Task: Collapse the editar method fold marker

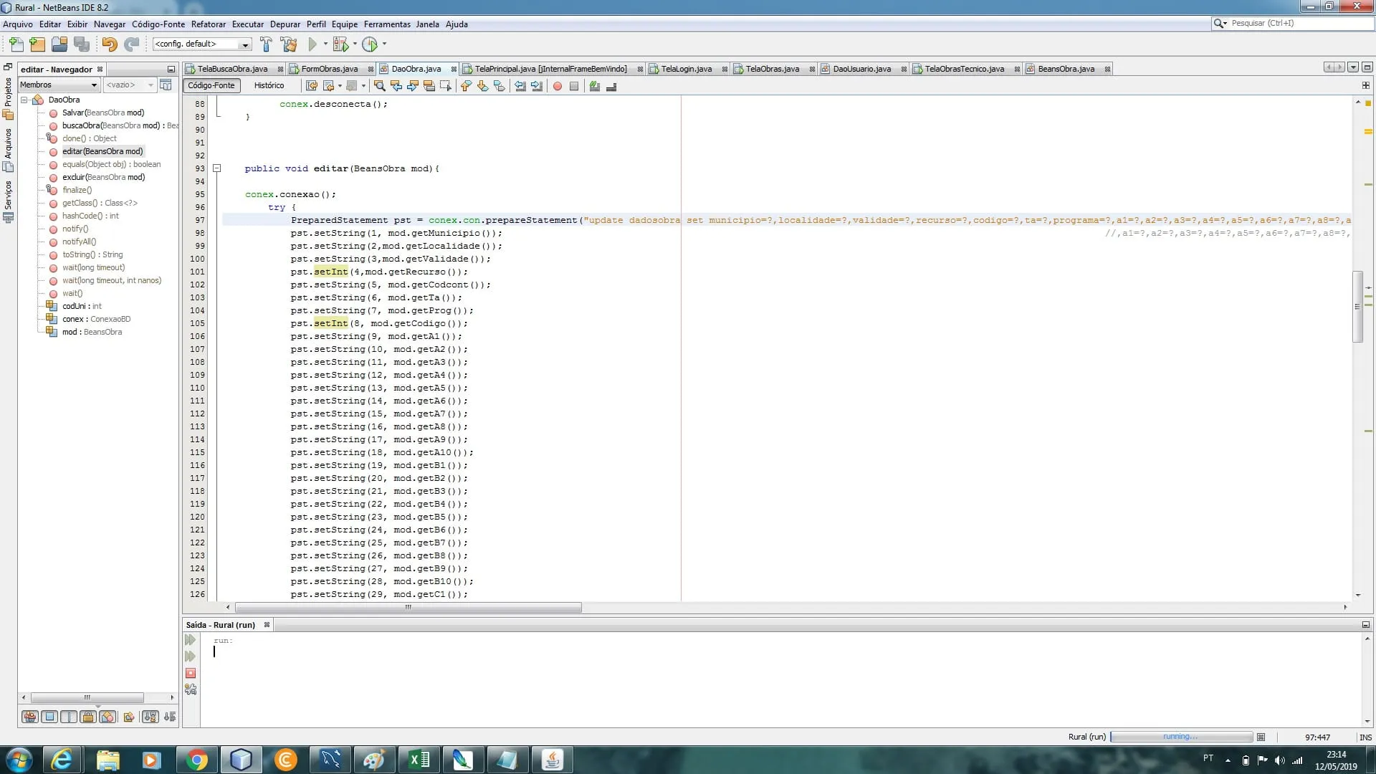Action: [216, 168]
